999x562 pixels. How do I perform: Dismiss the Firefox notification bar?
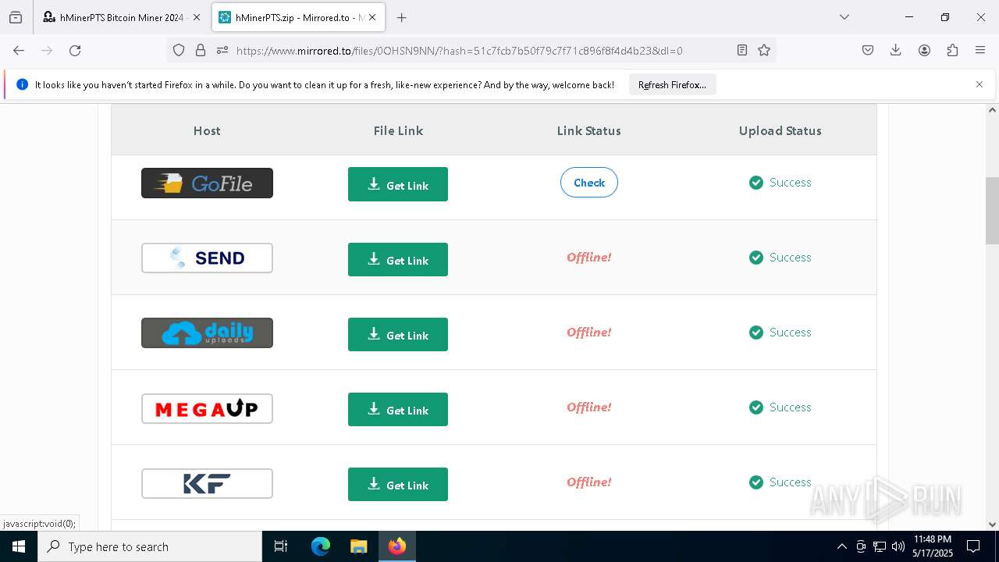[979, 84]
